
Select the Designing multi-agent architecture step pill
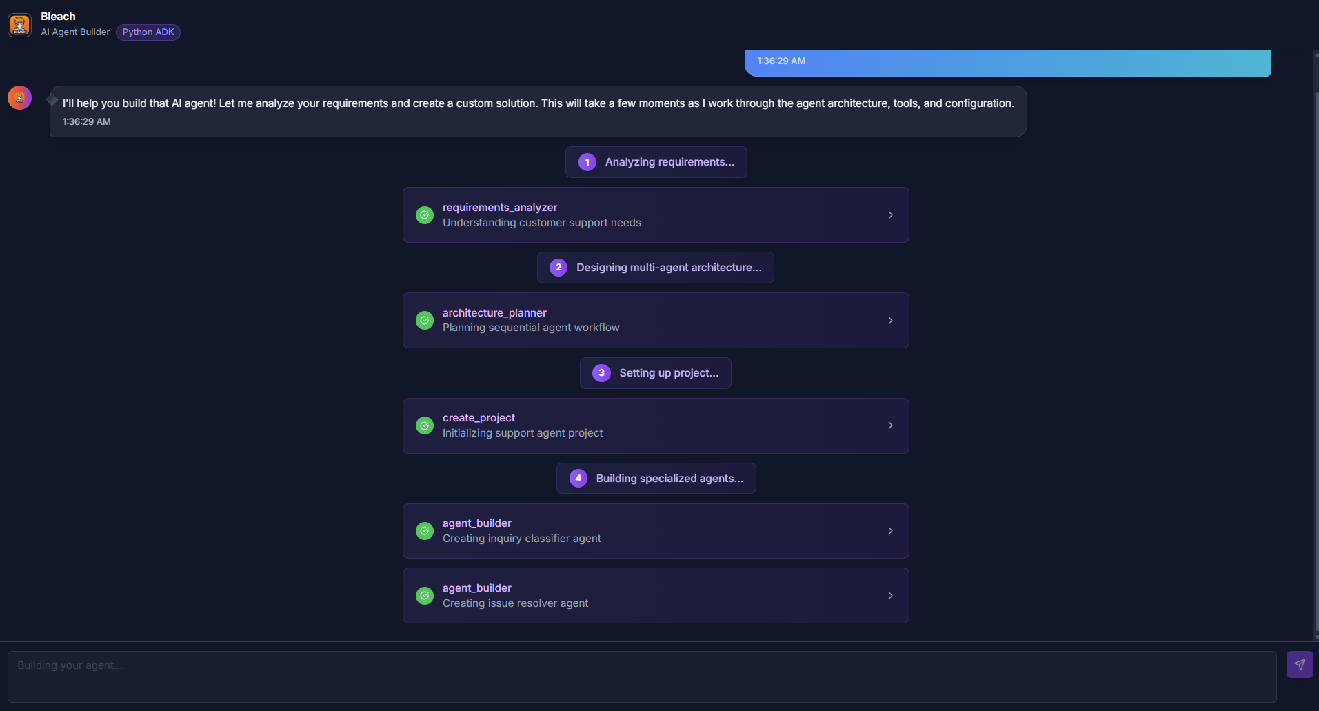point(656,268)
